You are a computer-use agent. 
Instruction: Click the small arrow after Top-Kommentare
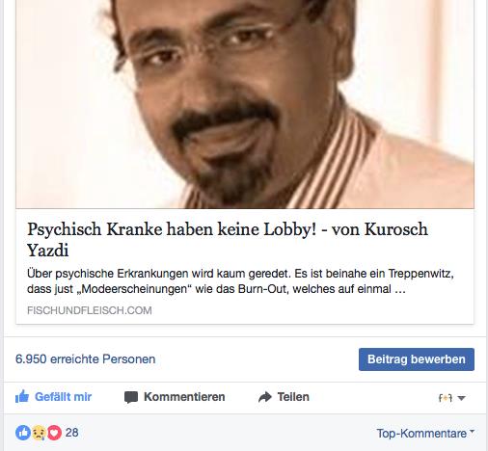coord(472,431)
